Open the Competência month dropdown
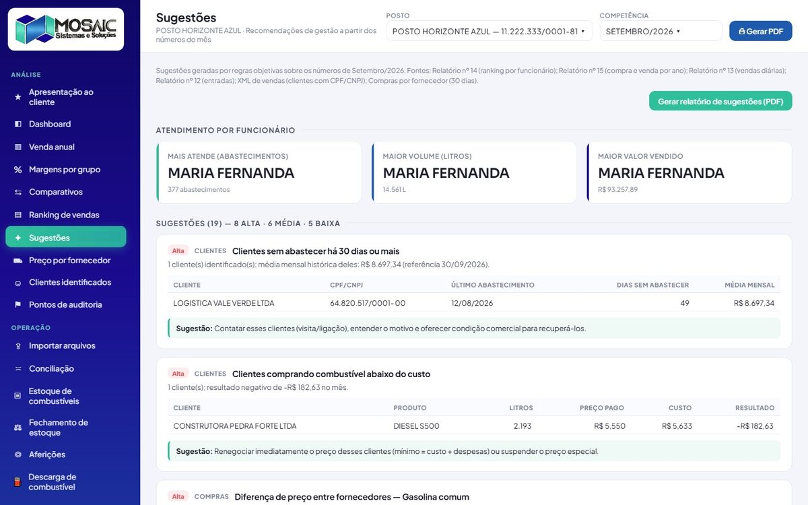This screenshot has height=505, width=808. click(661, 31)
